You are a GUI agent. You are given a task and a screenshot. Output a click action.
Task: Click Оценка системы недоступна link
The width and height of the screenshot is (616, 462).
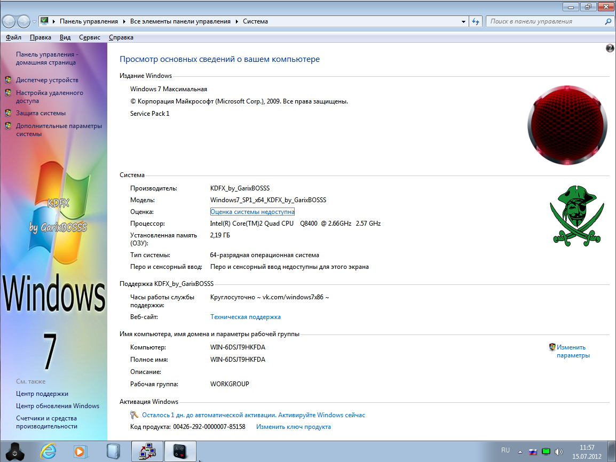click(252, 212)
